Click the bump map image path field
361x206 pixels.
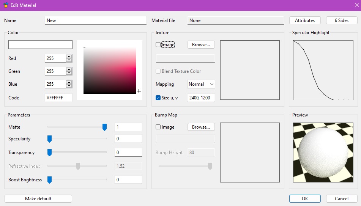(x=185, y=139)
